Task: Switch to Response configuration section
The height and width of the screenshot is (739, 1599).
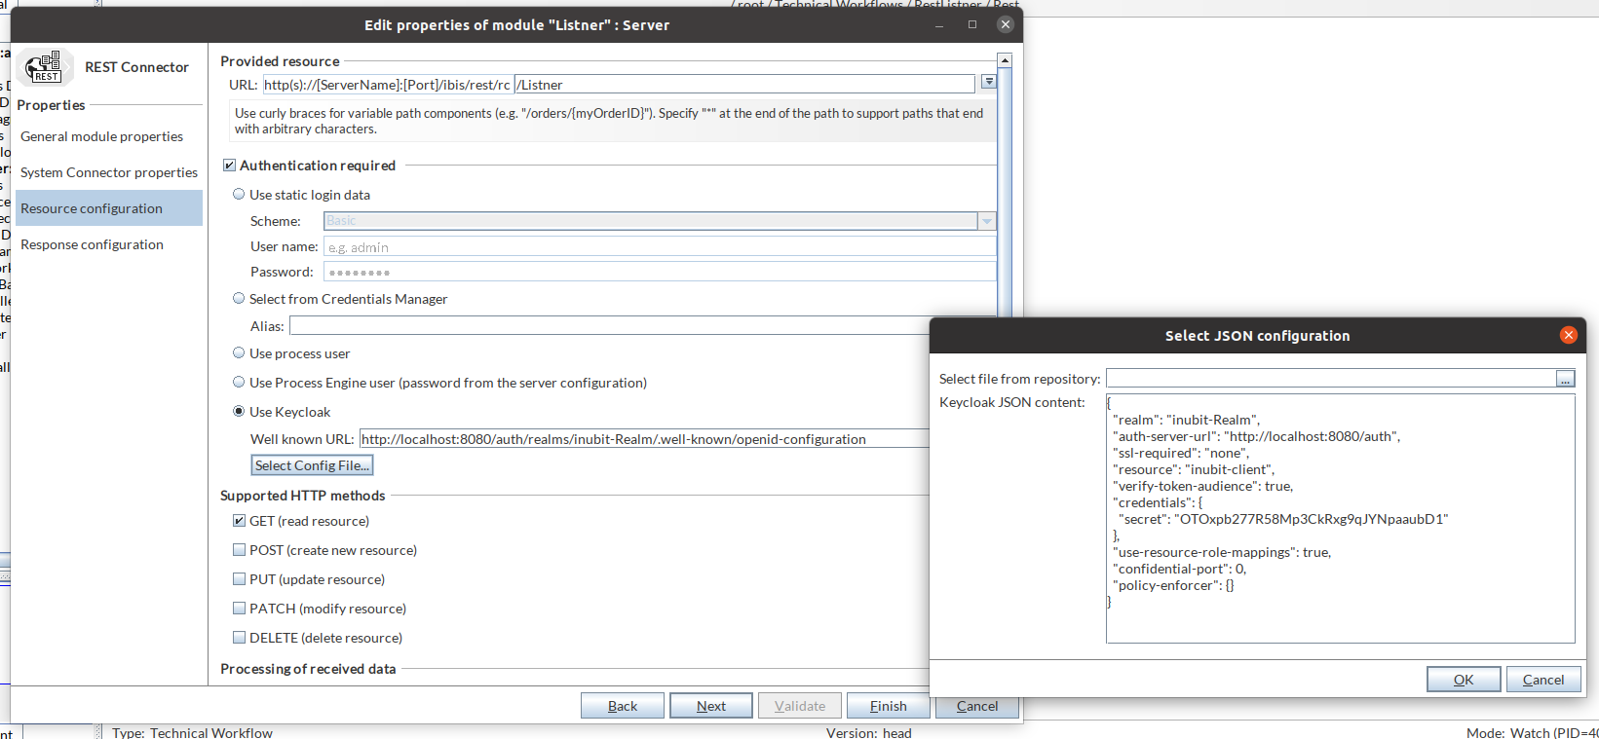Action: click(x=92, y=244)
